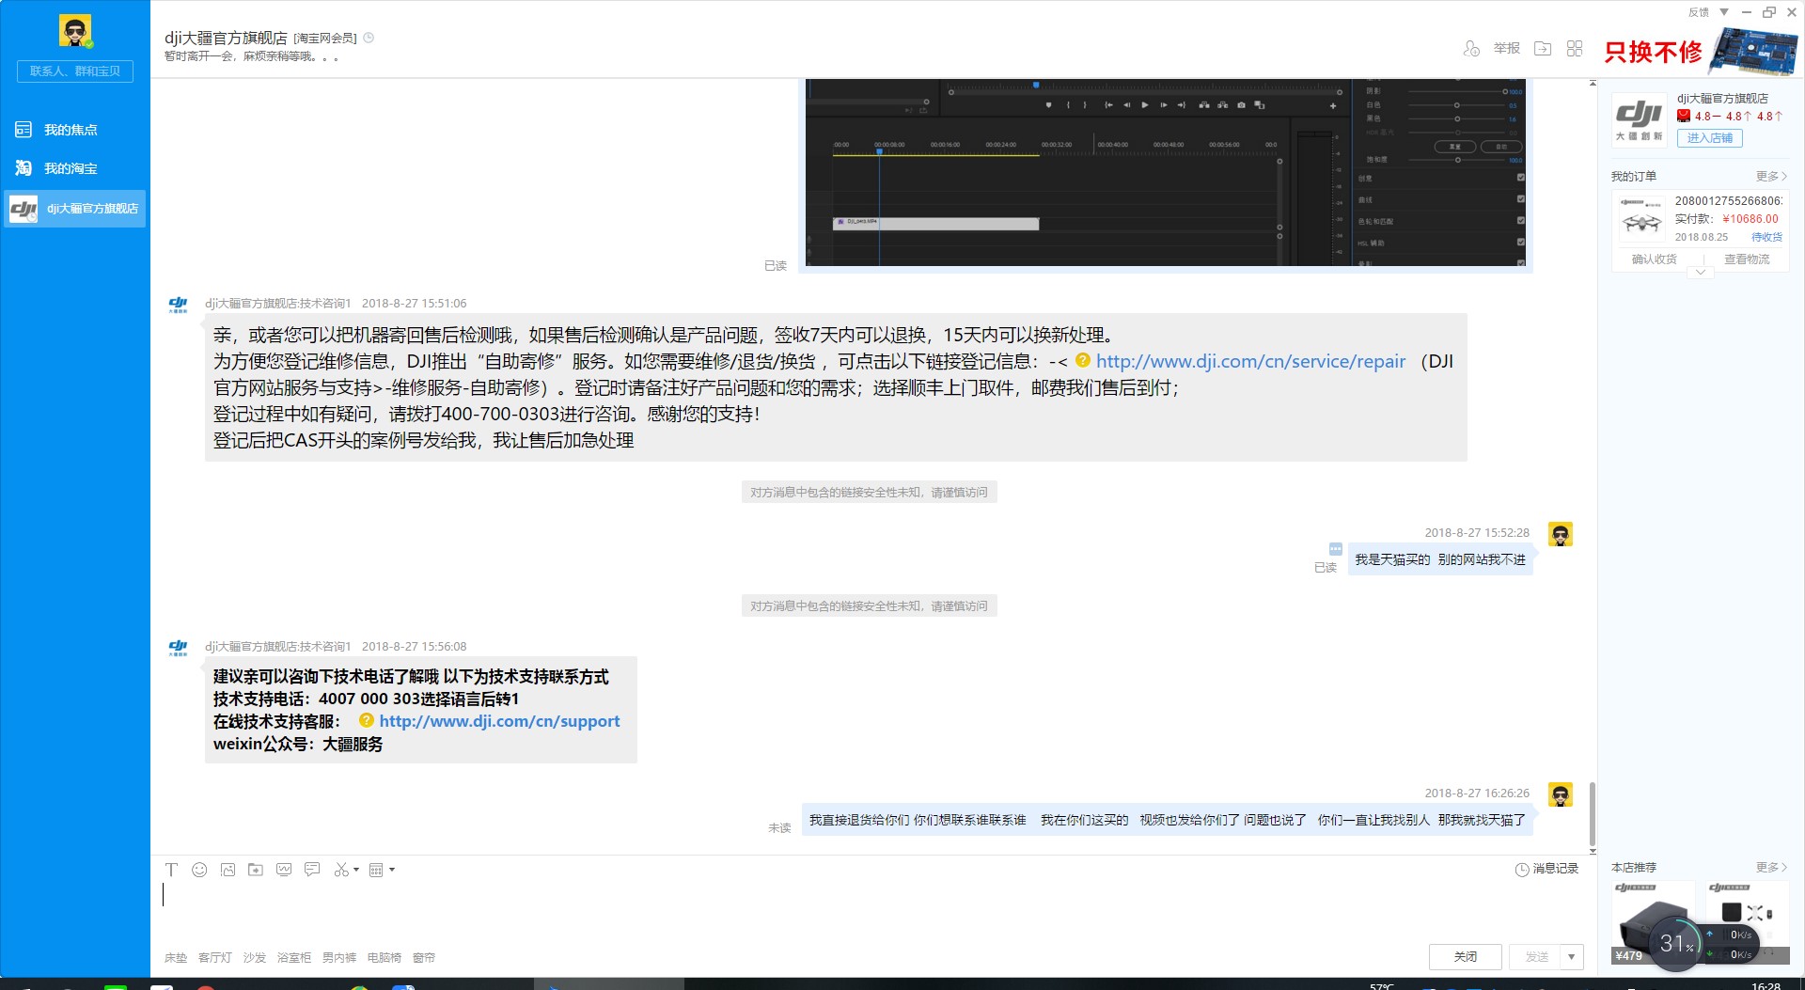Click the drone order thumbnail
Screen dimensions: 1805x990
tap(1641, 218)
